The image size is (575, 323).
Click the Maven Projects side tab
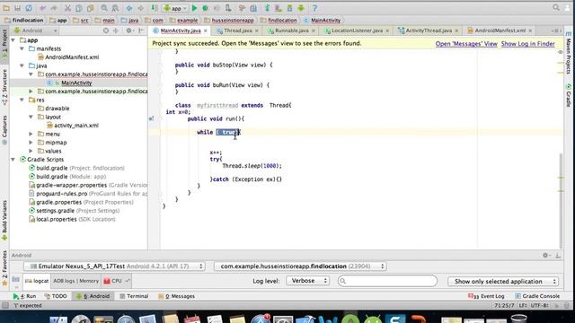(x=569, y=53)
